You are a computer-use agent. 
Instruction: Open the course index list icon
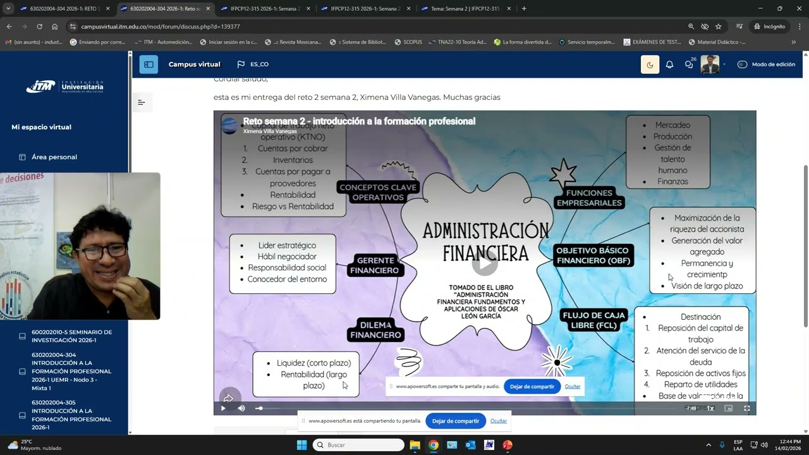point(142,102)
